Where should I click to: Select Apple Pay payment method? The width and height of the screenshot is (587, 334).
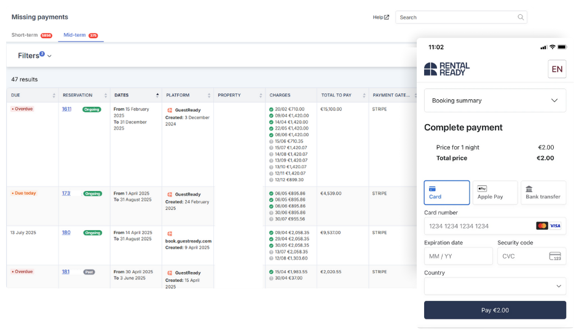click(x=495, y=193)
